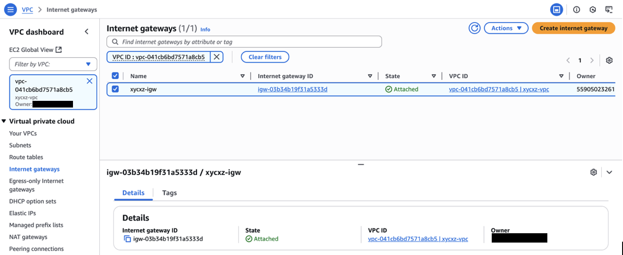Open the VPC link in the Details panel
This screenshot has height=255, width=623.
418,239
